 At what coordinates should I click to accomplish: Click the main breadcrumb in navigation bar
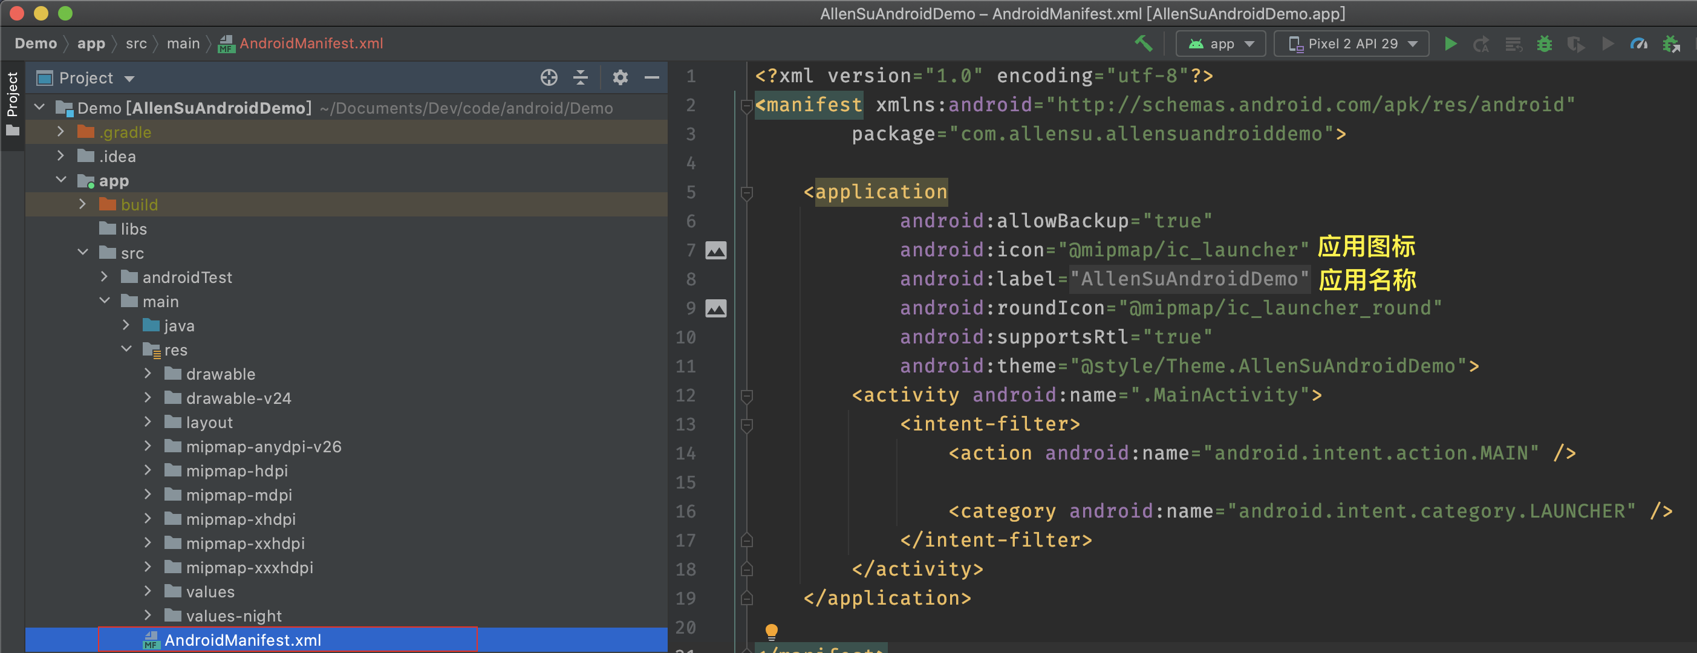(x=183, y=44)
